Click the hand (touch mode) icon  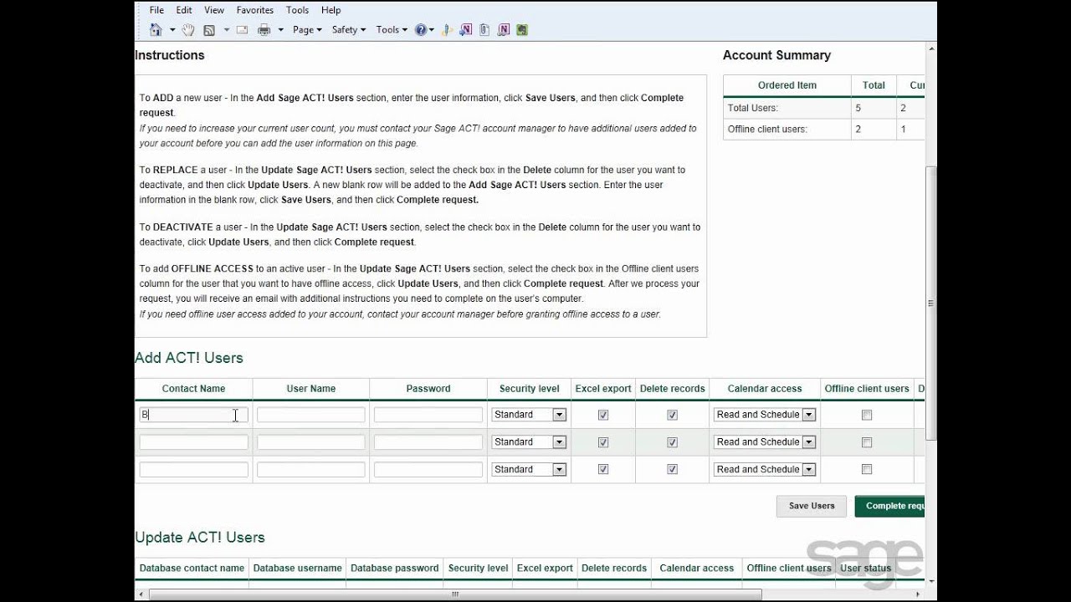(x=188, y=29)
